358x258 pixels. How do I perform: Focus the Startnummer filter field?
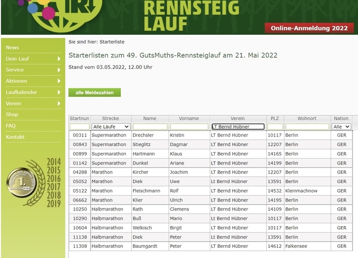[x=79, y=126]
